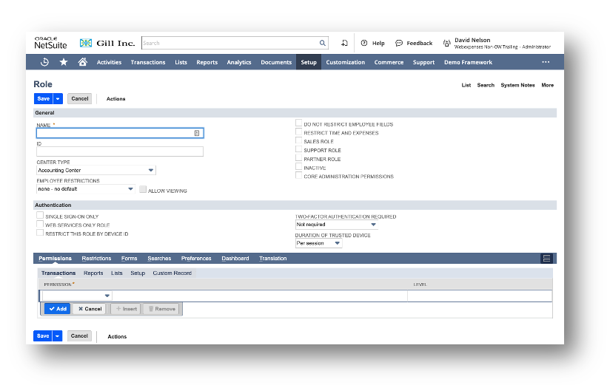Open the Setup menu in navigation bar
Viewport: 610px width, 385px height.
coord(309,62)
